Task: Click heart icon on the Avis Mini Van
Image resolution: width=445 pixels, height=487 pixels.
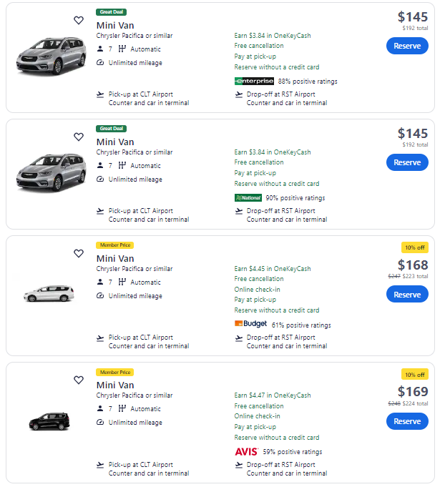Action: 79,380
